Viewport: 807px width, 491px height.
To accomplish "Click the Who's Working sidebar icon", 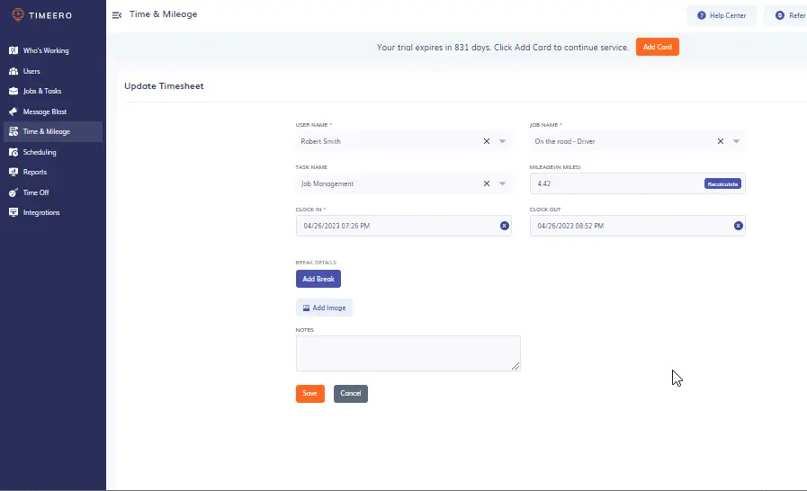I will [13, 50].
